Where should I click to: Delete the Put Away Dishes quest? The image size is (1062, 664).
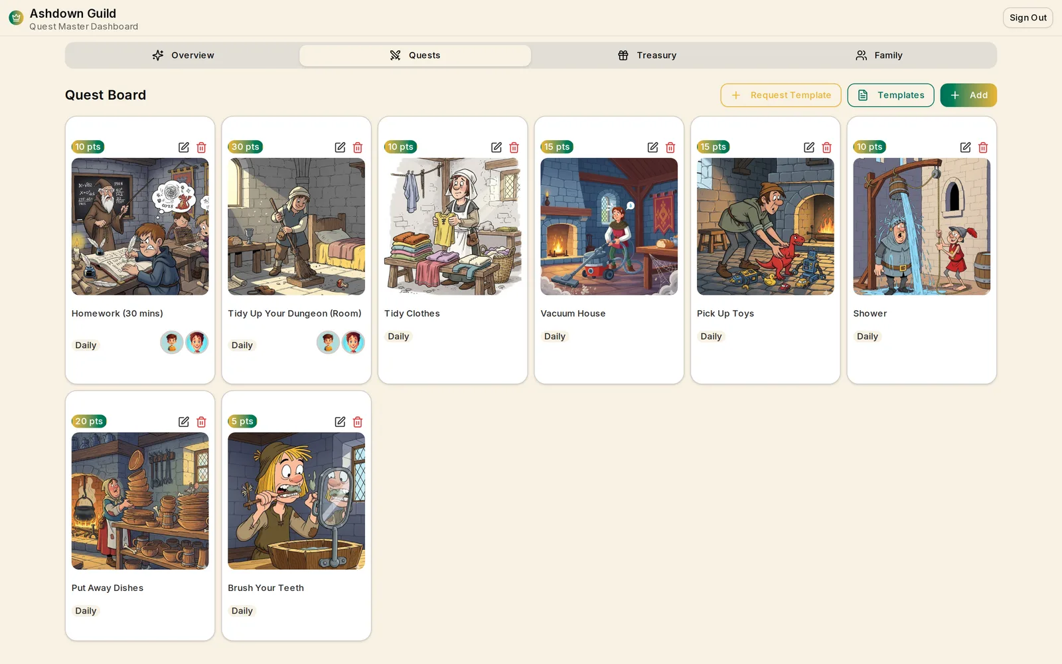(201, 422)
